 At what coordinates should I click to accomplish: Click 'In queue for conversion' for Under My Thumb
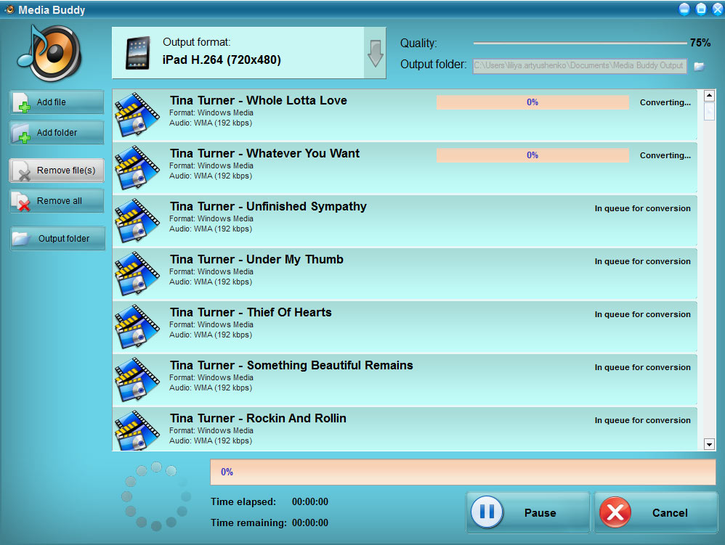tap(642, 261)
